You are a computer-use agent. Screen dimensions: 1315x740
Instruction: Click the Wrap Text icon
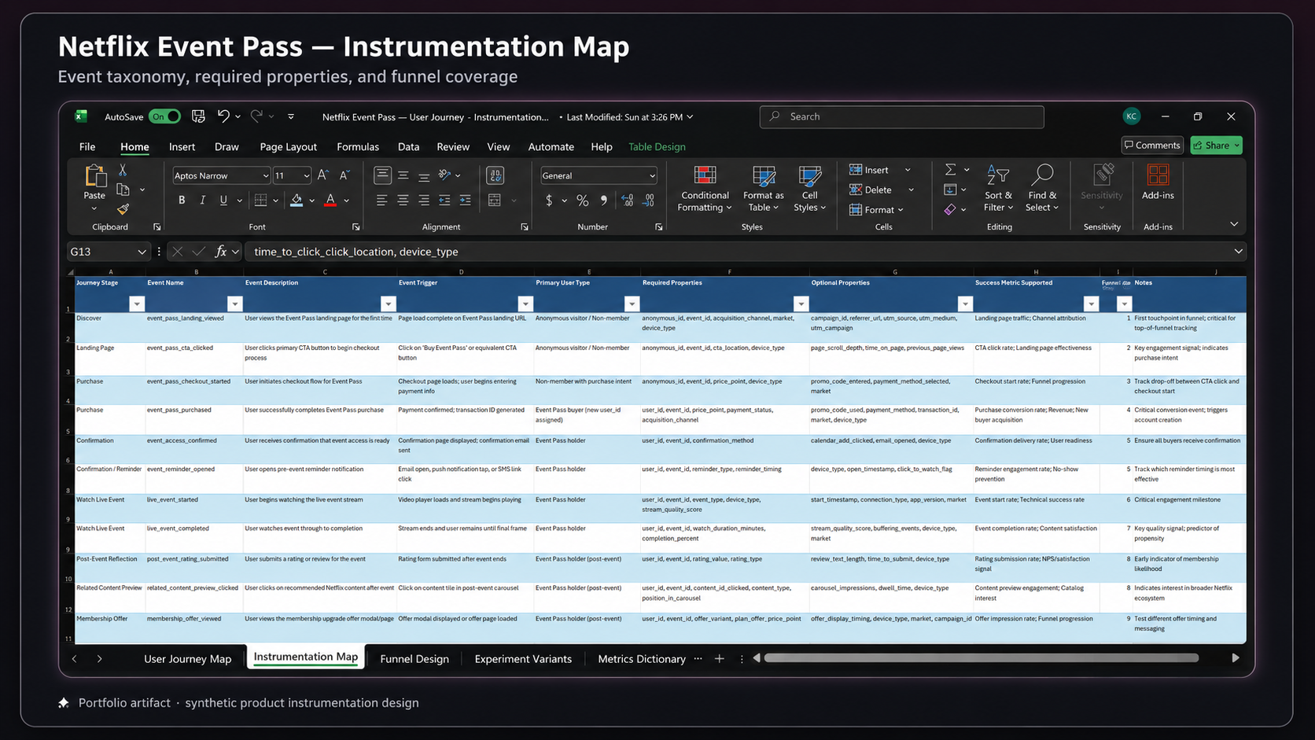(x=495, y=175)
